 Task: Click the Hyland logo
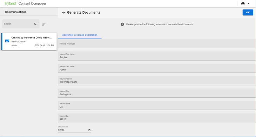tap(10, 4)
